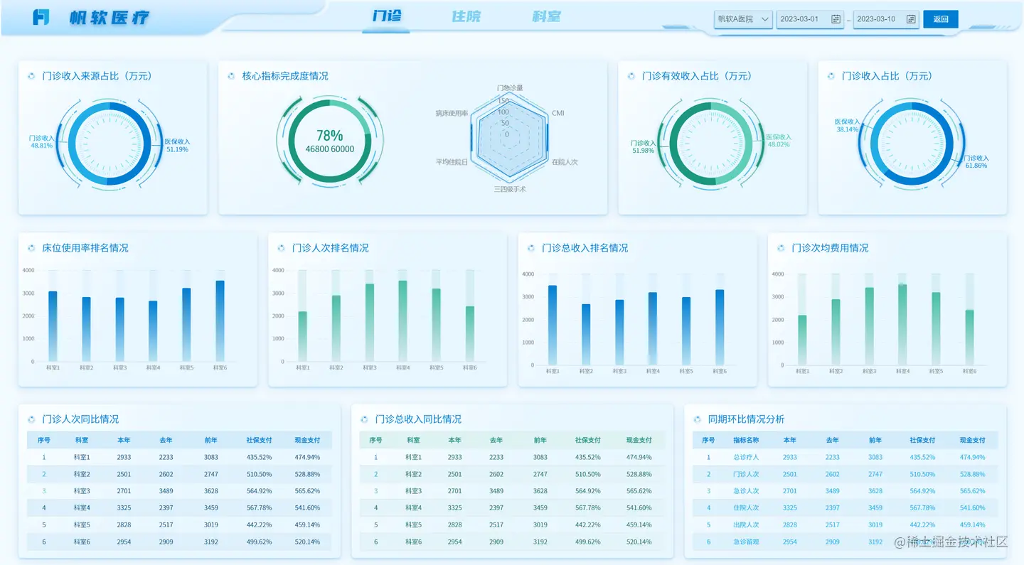Click 科室6 bar in 门诊总收入排名情况 chart

pyautogui.click(x=720, y=328)
